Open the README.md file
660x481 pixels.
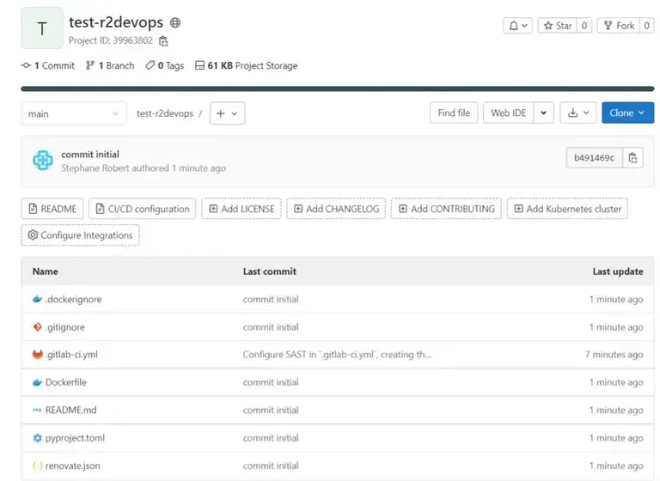tap(71, 411)
